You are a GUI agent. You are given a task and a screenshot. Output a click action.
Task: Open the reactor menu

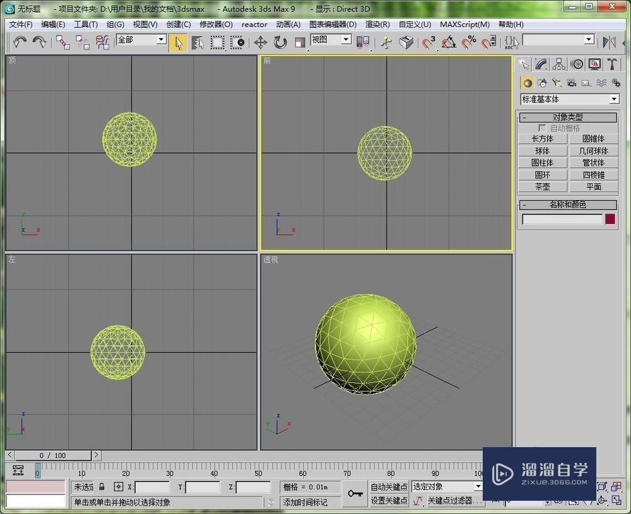tap(254, 25)
